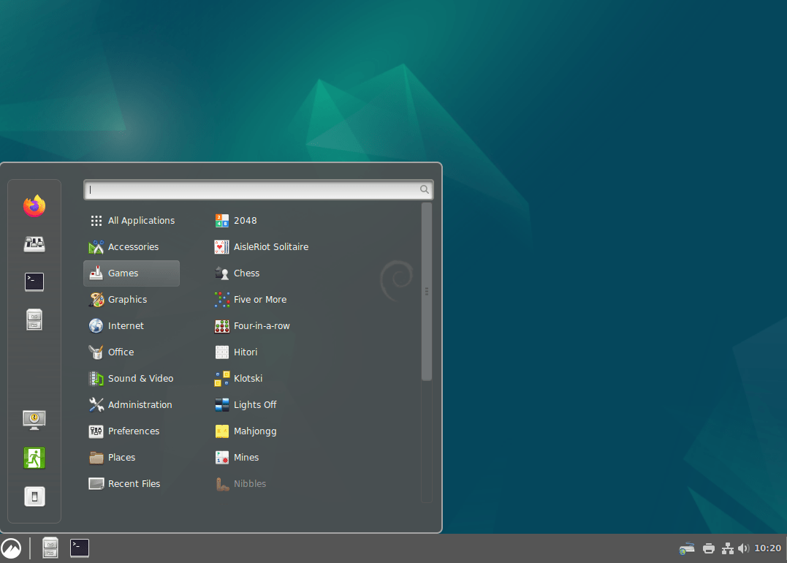This screenshot has width=787, height=563.
Task: Open the file manager from the menu sidebar
Action: (x=34, y=320)
